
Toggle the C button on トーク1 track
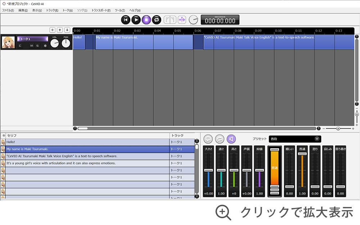[20, 46]
